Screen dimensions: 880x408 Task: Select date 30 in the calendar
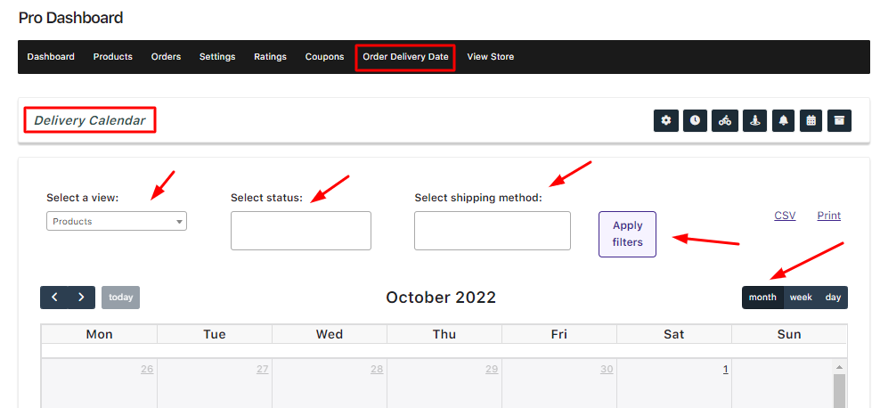(x=607, y=370)
